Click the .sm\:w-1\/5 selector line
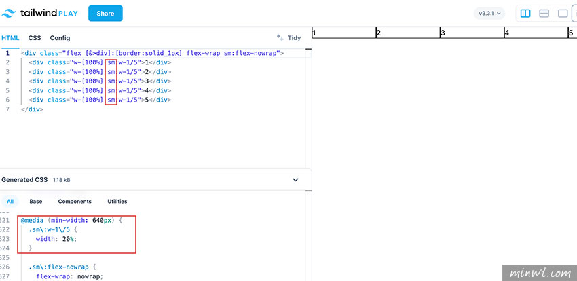577x281 pixels. [54, 229]
